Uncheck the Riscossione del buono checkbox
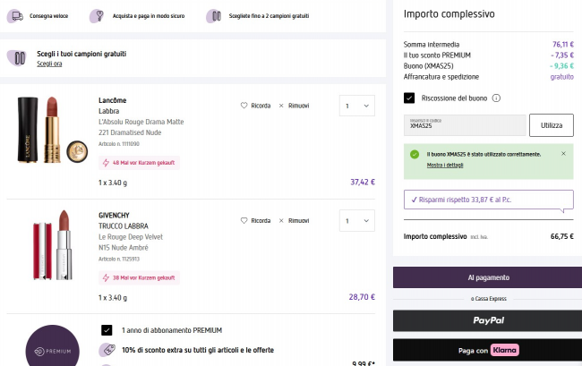 click(409, 98)
